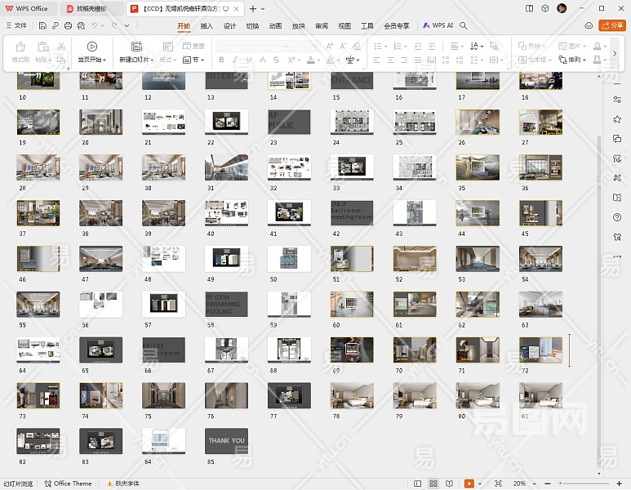Open the settings sliders sidebar icon
This screenshot has width=631, height=490.
coord(617,100)
